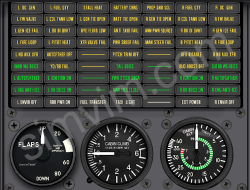250x190 pixels.
Task: Select the INBD WG DEICE annunciator
Action: (27, 66)
